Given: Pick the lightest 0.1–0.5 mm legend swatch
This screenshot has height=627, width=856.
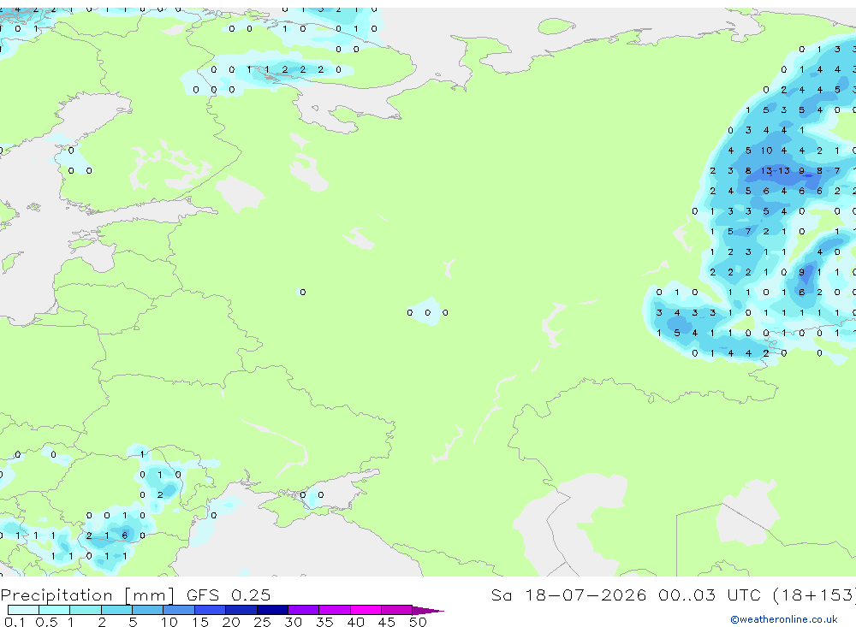Looking at the screenshot, I should (23, 610).
